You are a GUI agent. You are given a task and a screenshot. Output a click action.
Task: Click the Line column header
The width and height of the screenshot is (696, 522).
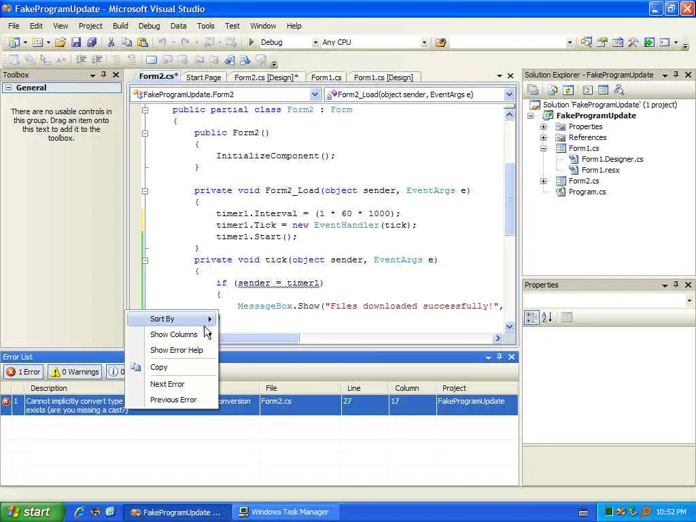(x=365, y=388)
